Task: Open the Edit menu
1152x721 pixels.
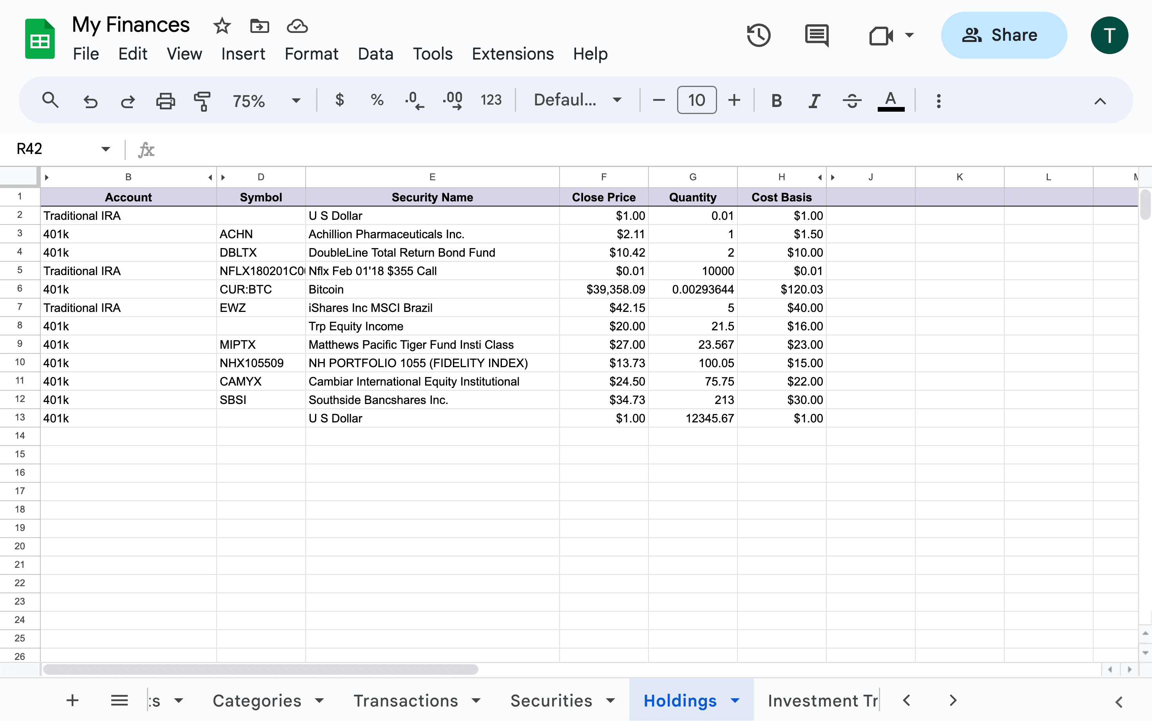Action: point(132,54)
